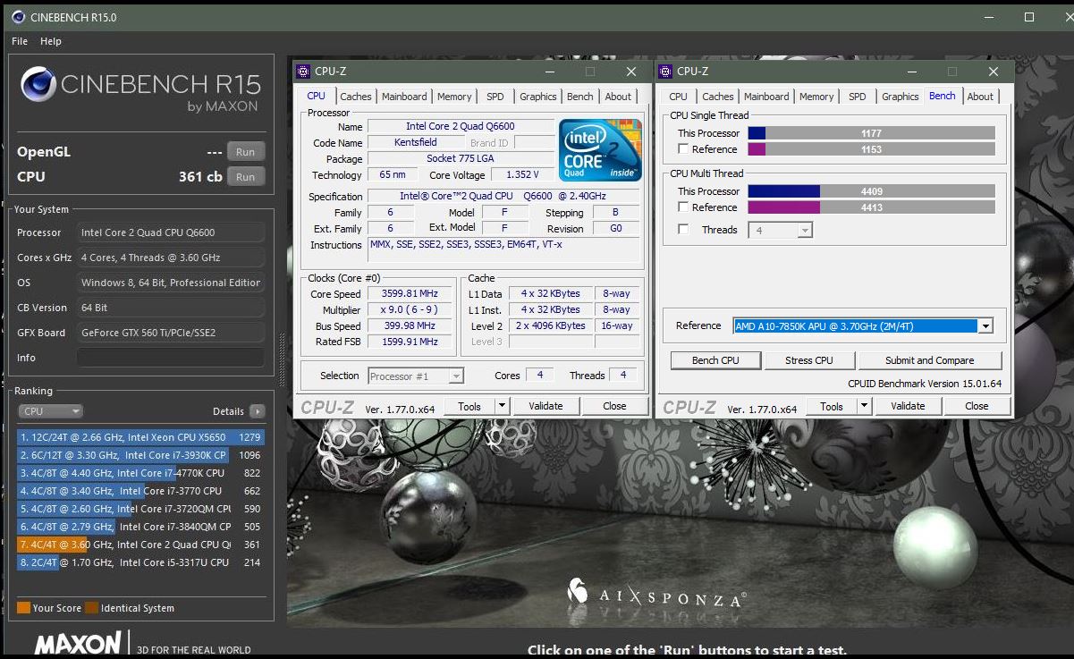The width and height of the screenshot is (1074, 659).
Task: Click Single Thread This Processor bar 1177
Action: tap(872, 133)
